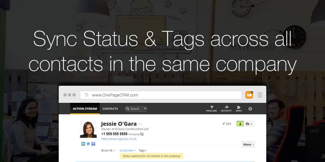Open the browser hamburger menu
Image resolution: width=325 pixels, height=162 pixels.
pos(260,95)
